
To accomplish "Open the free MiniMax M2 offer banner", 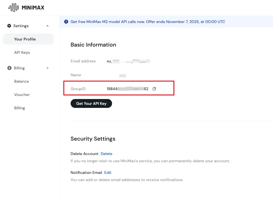I will pyautogui.click(x=148, y=22).
